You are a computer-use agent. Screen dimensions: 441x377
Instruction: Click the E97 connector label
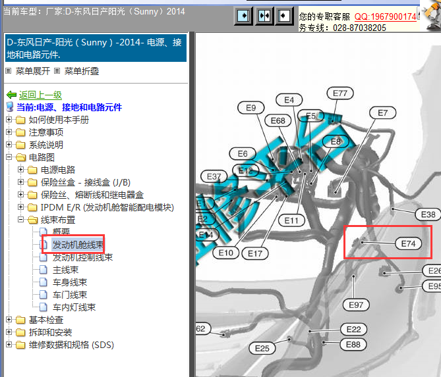tap(356, 305)
